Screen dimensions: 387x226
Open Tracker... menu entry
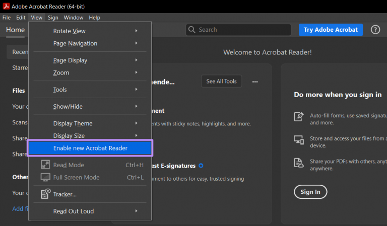pyautogui.click(x=90, y=194)
